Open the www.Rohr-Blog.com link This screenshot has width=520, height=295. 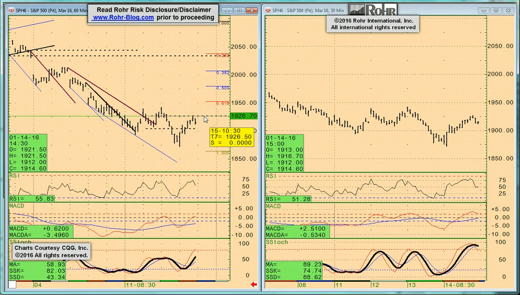coord(123,17)
